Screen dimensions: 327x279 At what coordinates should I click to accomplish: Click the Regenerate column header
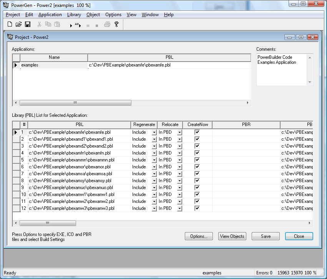pyautogui.click(x=144, y=125)
